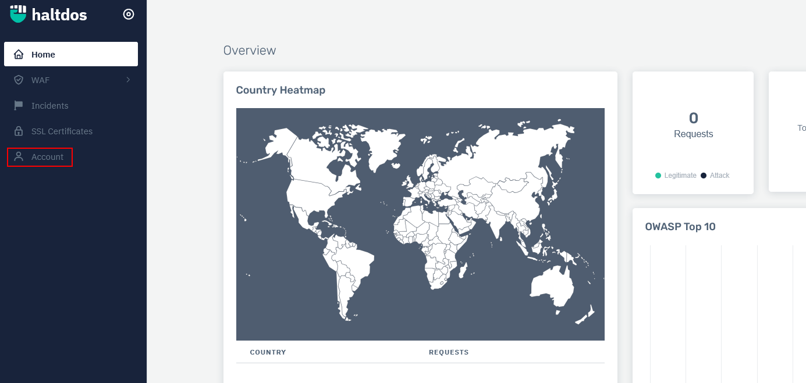806x383 pixels.
Task: Expand the WAF submenu chevron
Action: (x=128, y=80)
